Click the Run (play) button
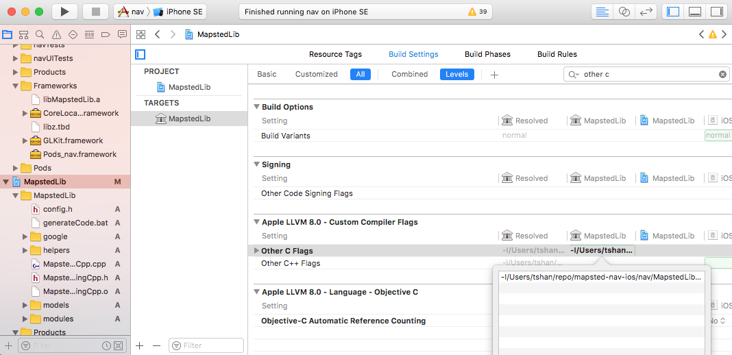 click(64, 12)
